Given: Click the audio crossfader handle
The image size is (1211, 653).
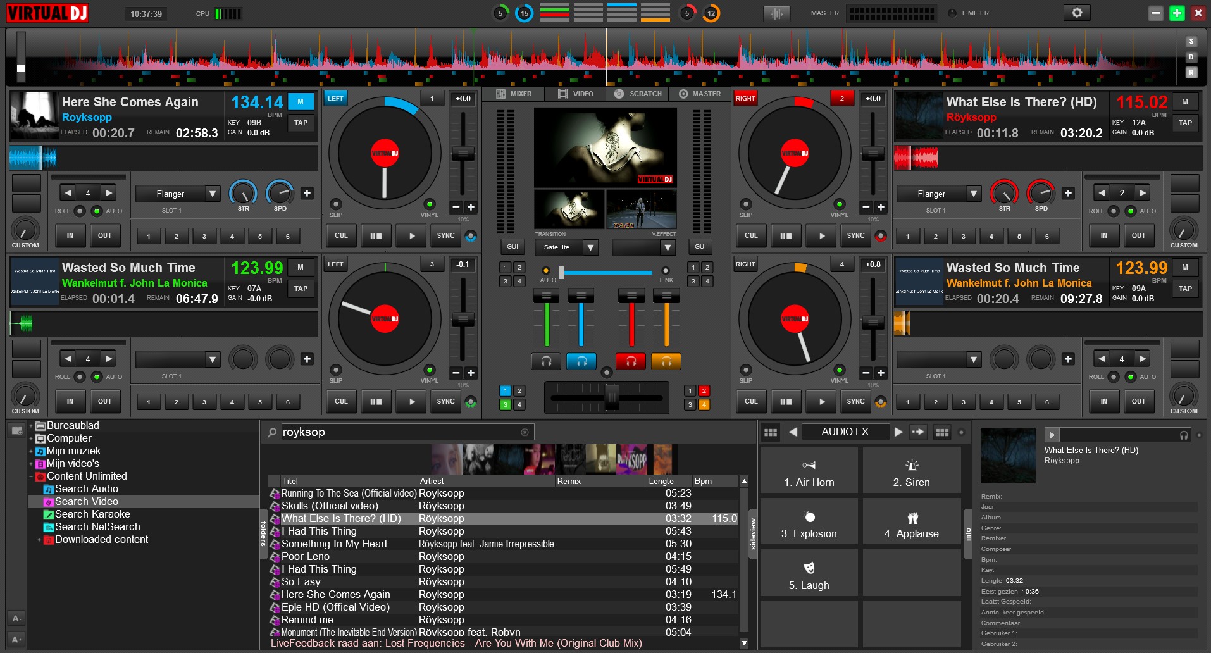Looking at the screenshot, I should click(612, 397).
